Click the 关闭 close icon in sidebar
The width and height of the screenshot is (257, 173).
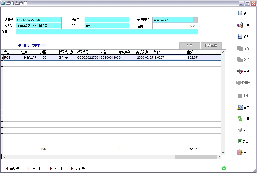pyautogui.click(x=244, y=152)
